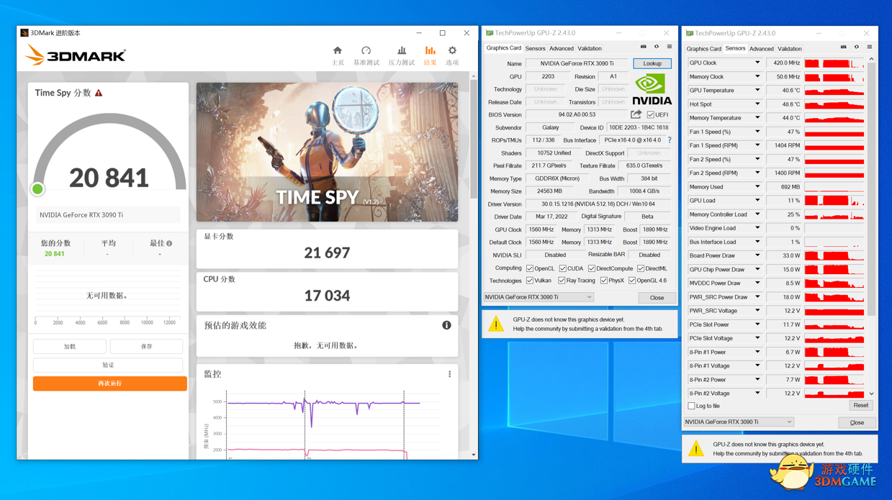Expand the Memory Clock sensor dropdown arrow
The height and width of the screenshot is (500, 892).
[x=757, y=77]
